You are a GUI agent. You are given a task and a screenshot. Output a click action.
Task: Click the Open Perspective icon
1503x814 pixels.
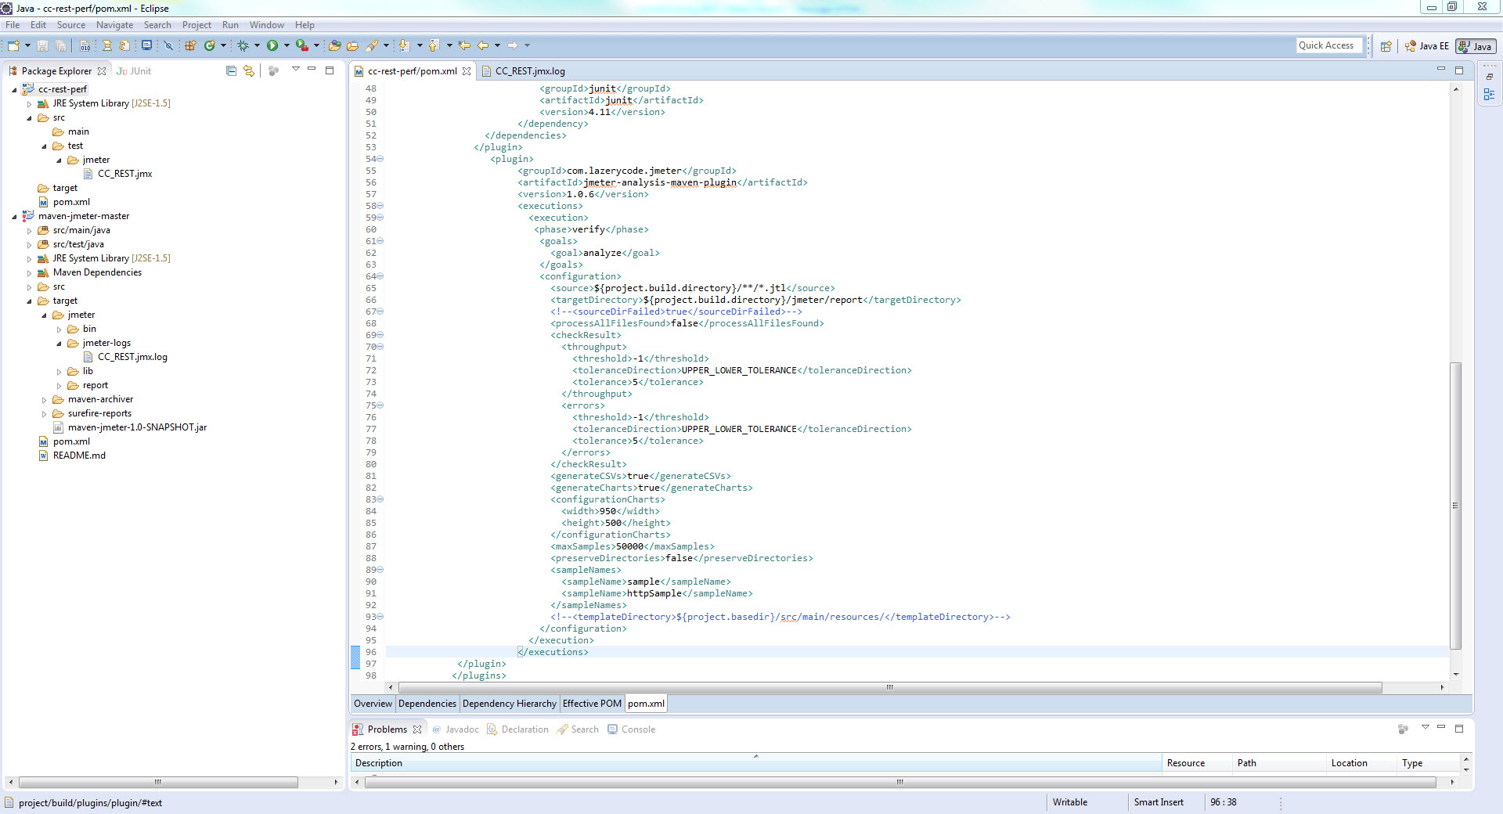coord(1386,46)
